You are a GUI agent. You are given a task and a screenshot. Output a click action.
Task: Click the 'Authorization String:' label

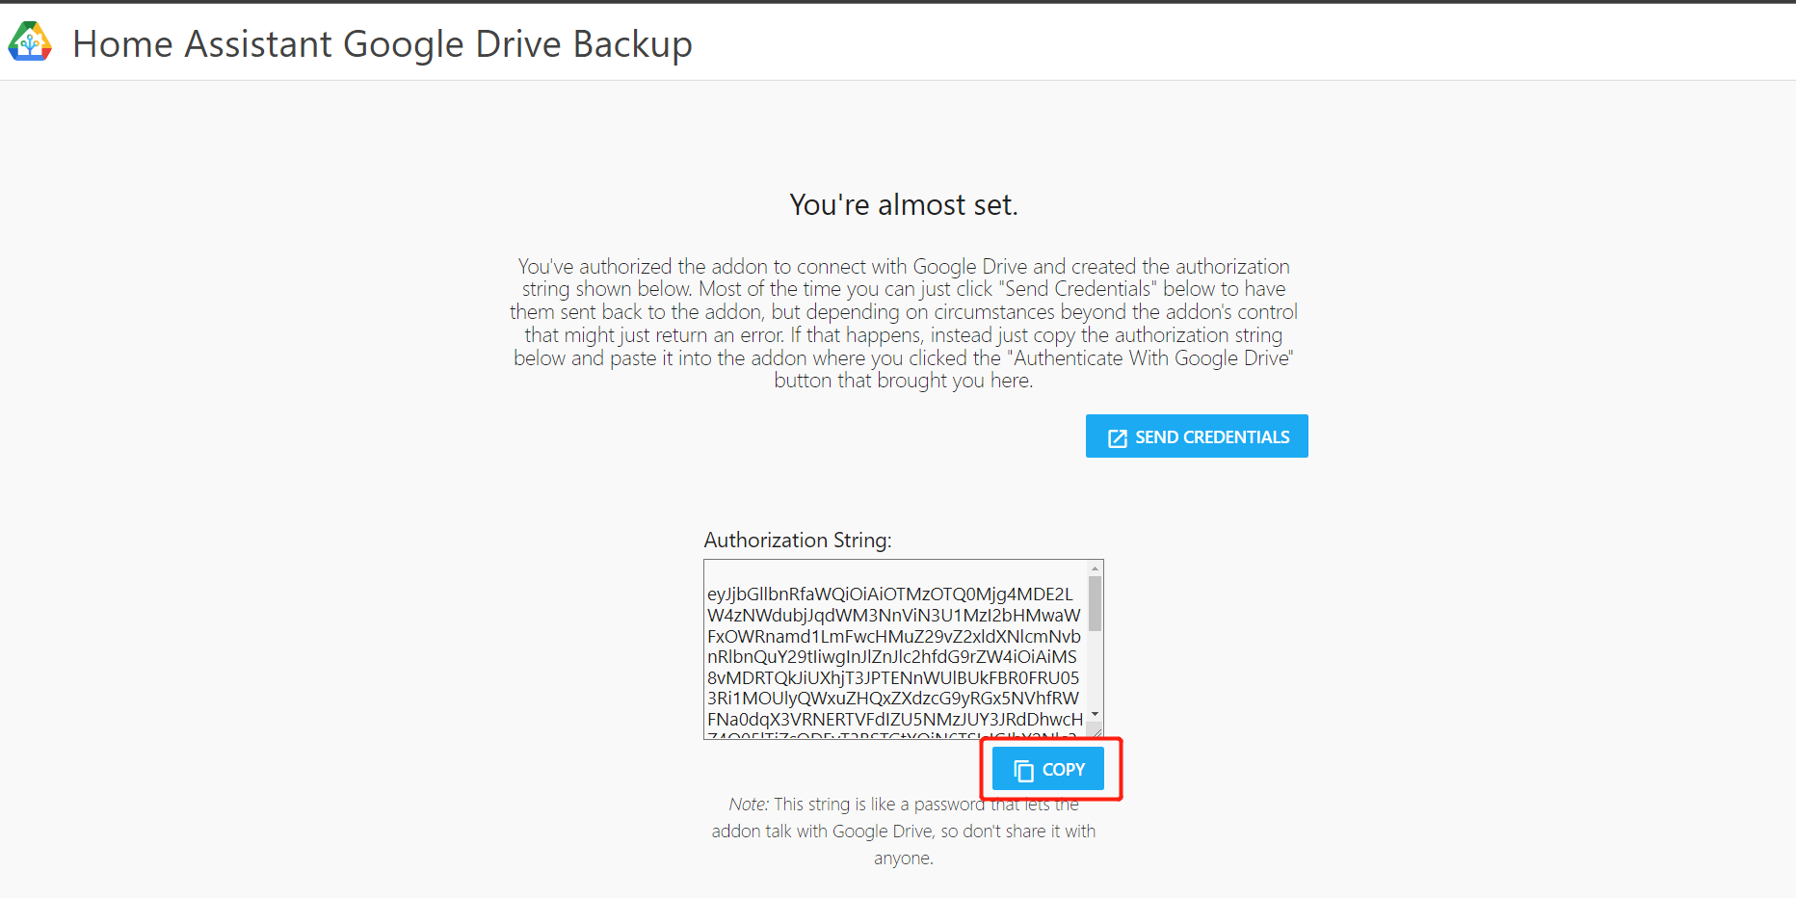click(798, 540)
